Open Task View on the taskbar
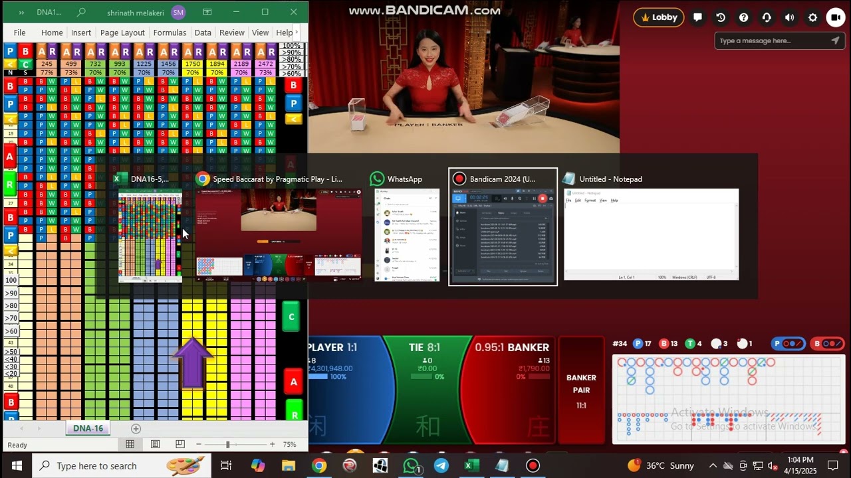 coord(226,465)
